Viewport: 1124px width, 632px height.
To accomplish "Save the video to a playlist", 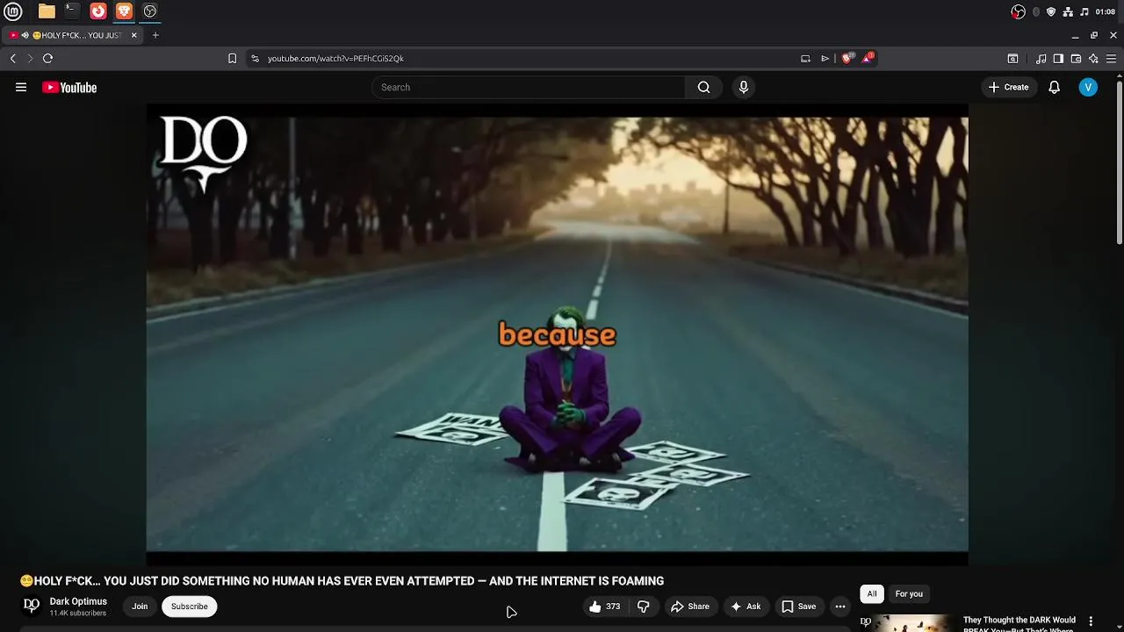I will tap(799, 607).
